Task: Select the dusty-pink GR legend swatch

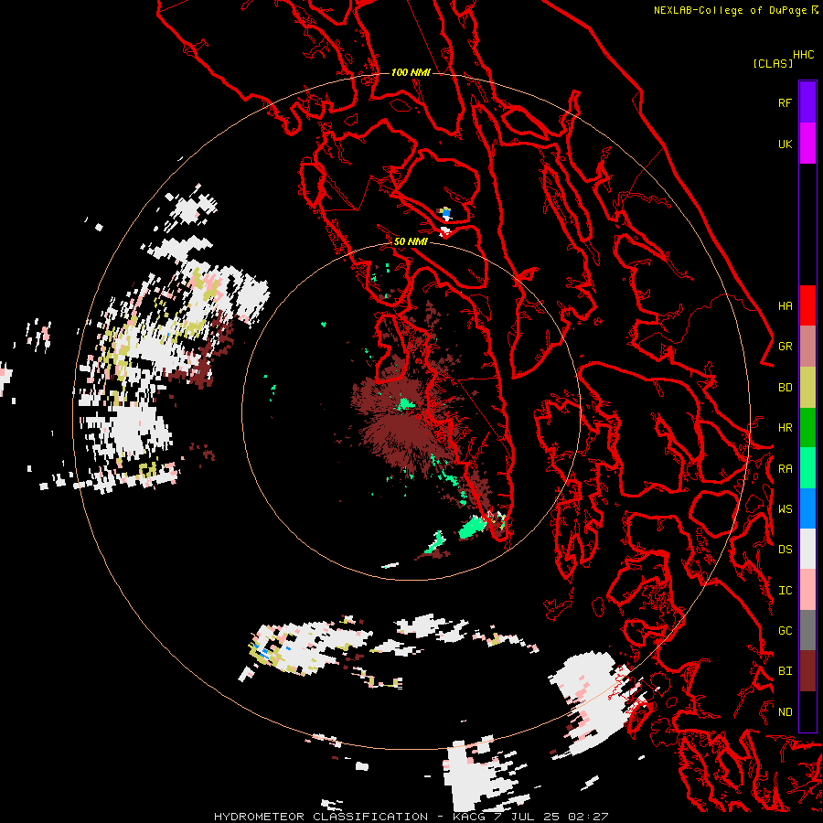Action: point(807,346)
